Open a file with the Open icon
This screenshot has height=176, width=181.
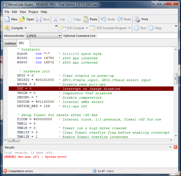coord(23,19)
